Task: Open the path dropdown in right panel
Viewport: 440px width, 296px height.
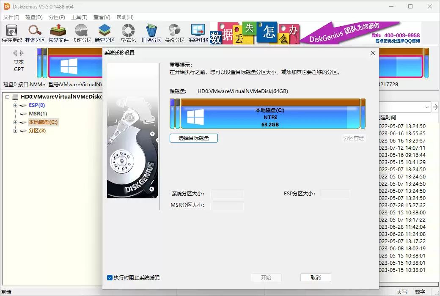Action: pyautogui.click(x=427, y=107)
